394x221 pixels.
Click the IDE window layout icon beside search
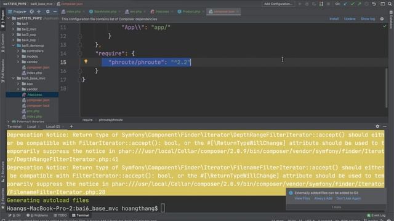[382, 4]
